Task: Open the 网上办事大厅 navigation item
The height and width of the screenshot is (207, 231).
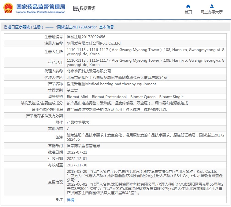Action: click(211, 12)
